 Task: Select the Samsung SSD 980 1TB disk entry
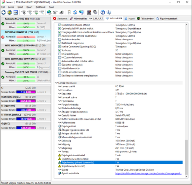pos(26,23)
